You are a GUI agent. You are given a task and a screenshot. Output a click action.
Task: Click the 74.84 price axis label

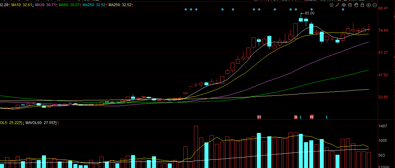coord(383,30)
